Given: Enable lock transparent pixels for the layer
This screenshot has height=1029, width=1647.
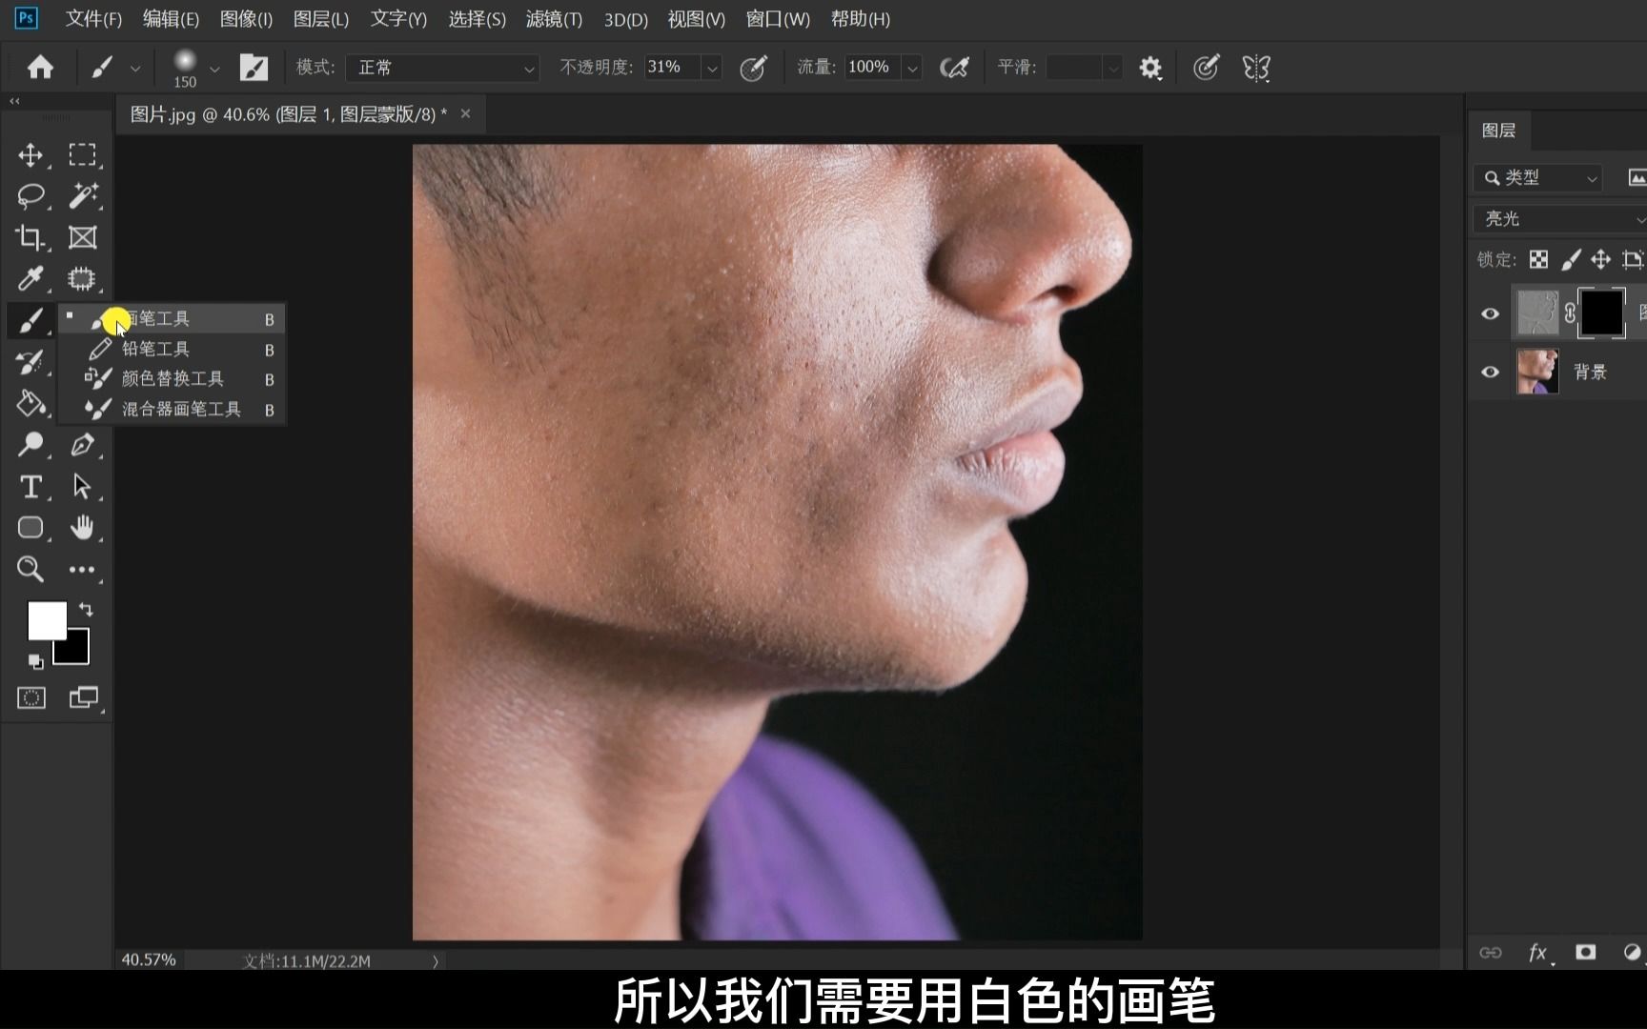Looking at the screenshot, I should (1538, 259).
